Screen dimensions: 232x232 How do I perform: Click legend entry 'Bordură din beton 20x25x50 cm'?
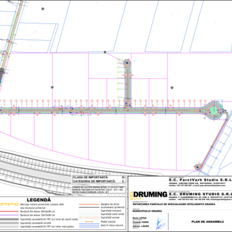[x=38, y=212]
